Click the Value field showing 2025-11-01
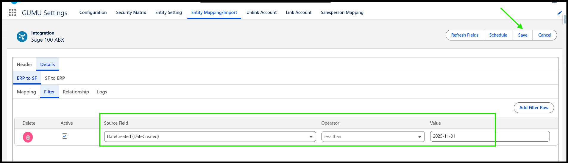Screen dimensions: 568x163 pyautogui.click(x=490, y=136)
